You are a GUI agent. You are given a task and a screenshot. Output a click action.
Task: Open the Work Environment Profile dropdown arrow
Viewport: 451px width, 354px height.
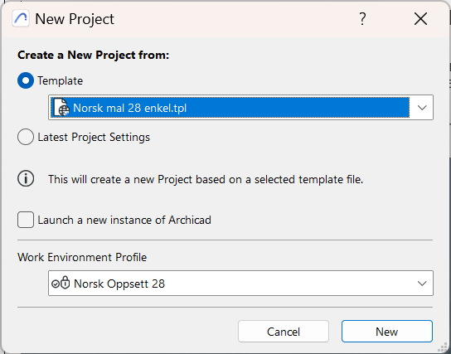422,284
